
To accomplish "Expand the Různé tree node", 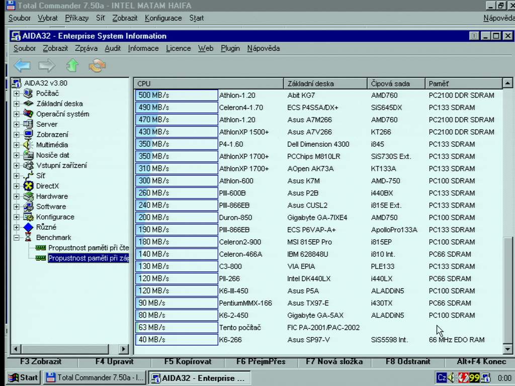I will click(16, 227).
